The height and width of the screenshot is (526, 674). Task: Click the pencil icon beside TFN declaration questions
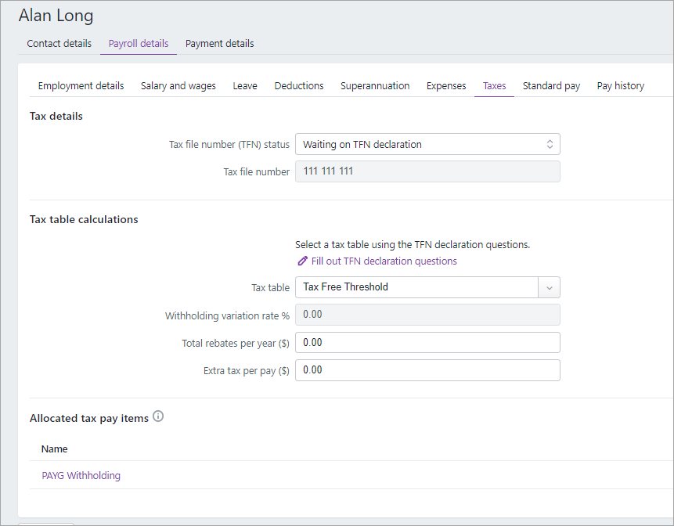tap(303, 261)
